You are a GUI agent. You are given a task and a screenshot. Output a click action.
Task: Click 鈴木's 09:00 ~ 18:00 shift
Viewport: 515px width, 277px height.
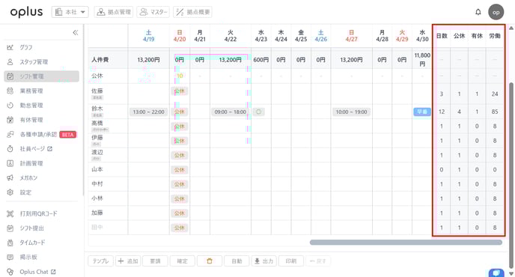231,112
